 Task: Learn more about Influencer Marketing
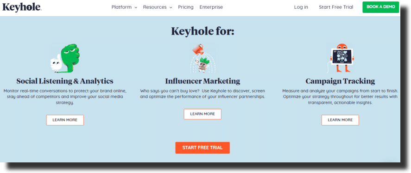point(202,114)
